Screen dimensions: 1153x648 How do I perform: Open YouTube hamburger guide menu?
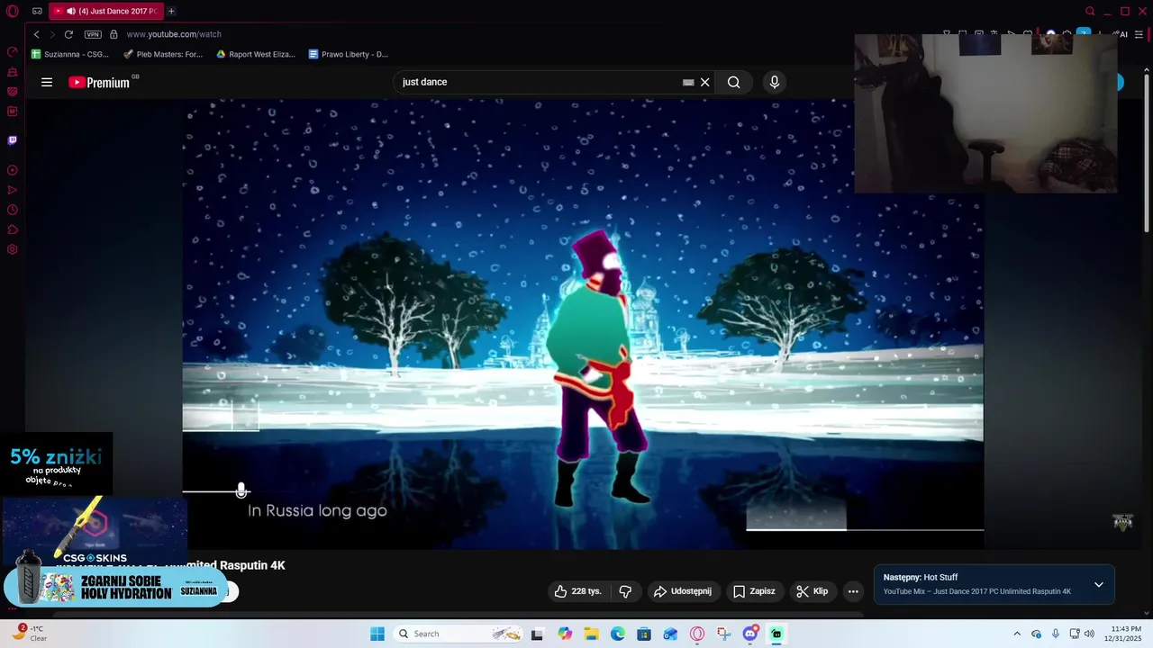pos(47,82)
